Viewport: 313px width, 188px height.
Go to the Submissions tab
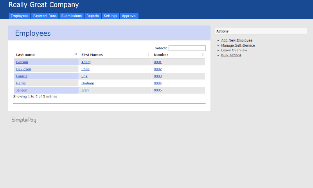71,16
